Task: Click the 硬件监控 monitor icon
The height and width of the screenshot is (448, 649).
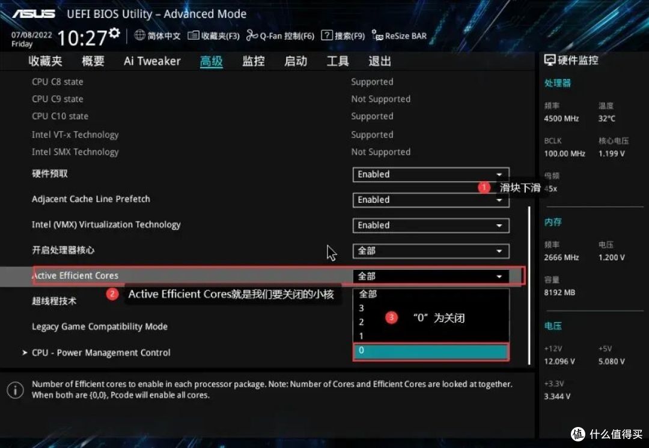Action: coord(550,61)
